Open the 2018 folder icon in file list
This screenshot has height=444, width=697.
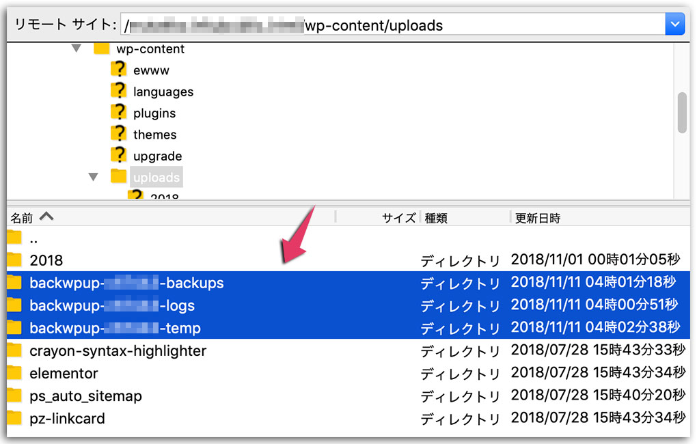(x=14, y=260)
